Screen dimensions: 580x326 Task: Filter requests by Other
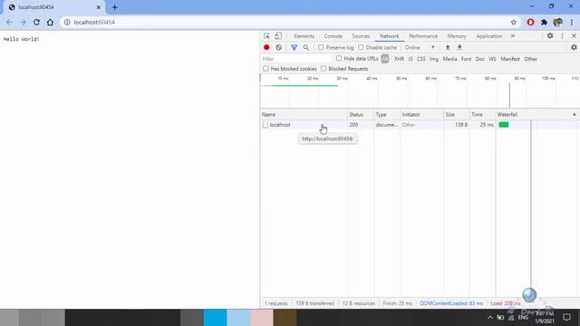pos(530,59)
